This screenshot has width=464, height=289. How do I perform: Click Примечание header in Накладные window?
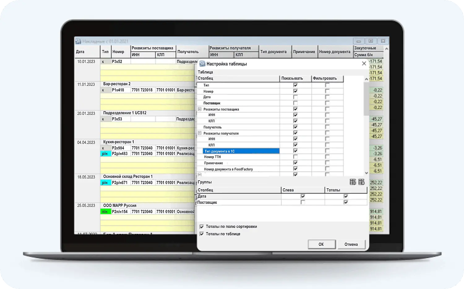[x=304, y=52]
